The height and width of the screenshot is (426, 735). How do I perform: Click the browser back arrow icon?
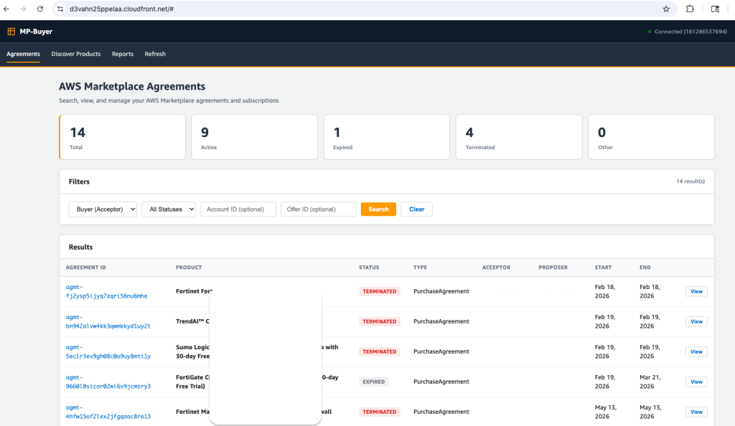click(x=6, y=9)
